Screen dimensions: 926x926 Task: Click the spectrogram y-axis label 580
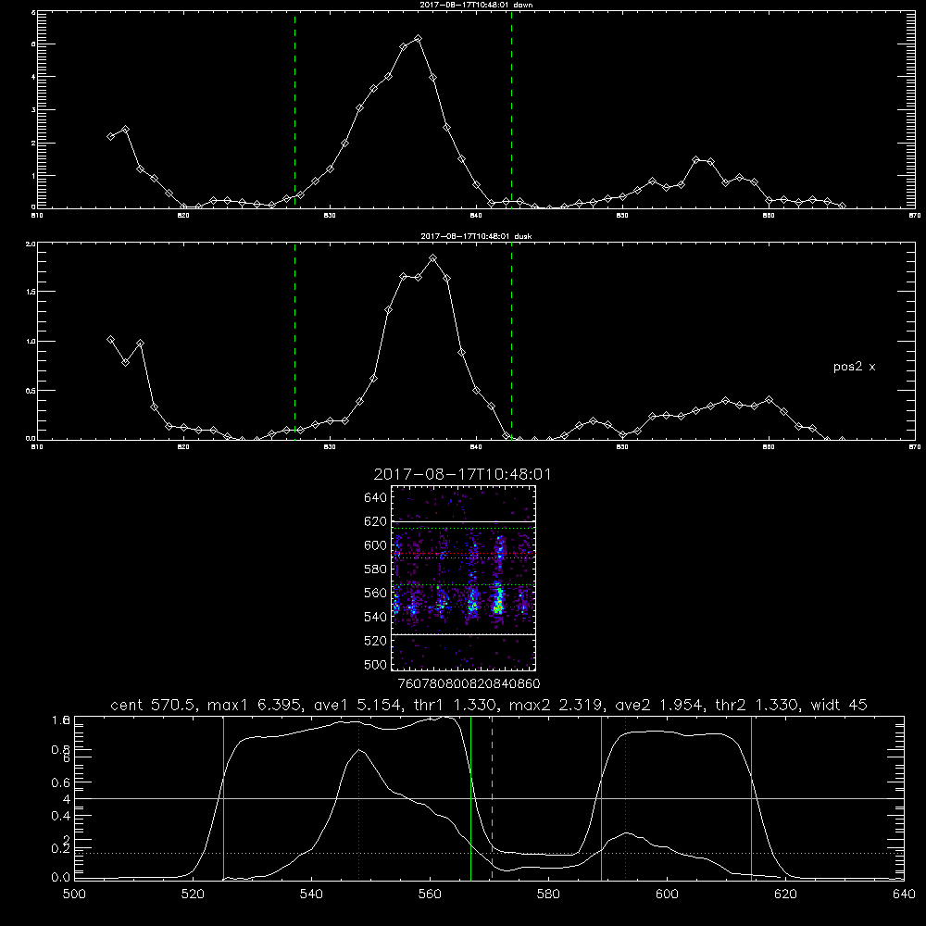(x=376, y=569)
